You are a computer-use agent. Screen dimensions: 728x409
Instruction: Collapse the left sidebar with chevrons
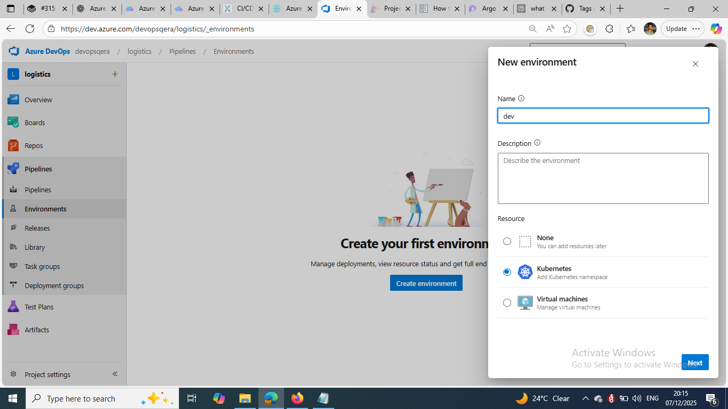[x=115, y=374]
